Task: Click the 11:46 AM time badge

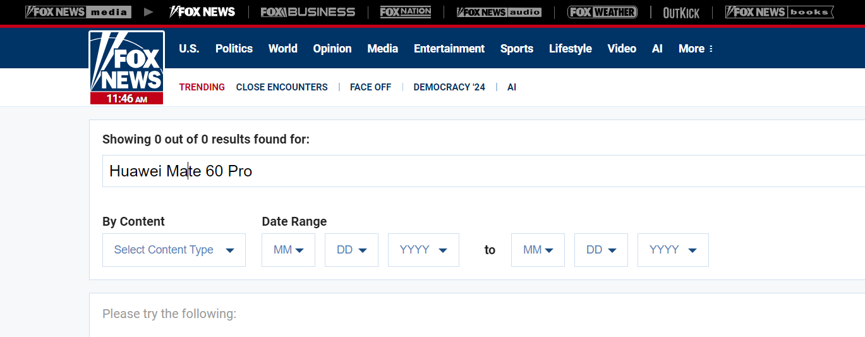Action: (126, 99)
